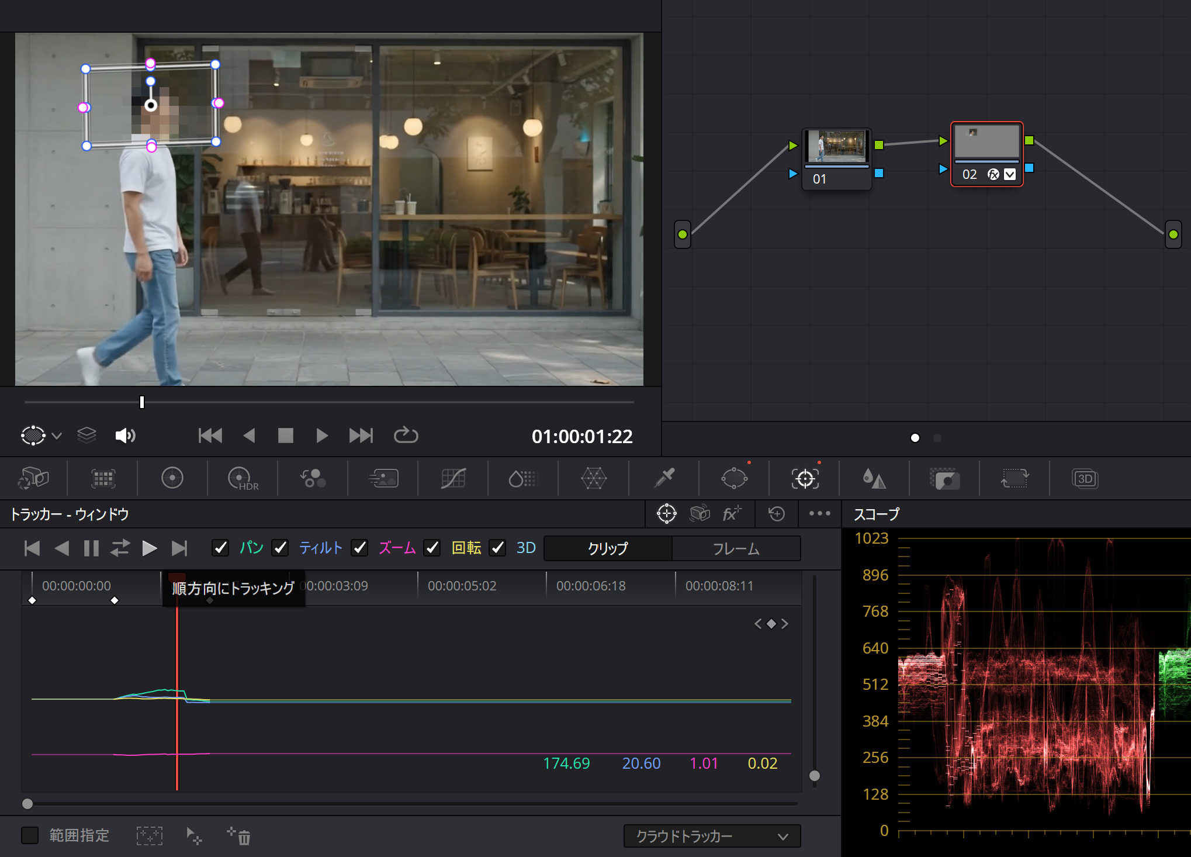Image resolution: width=1191 pixels, height=857 pixels.
Task: Select the クリップ tab
Action: click(608, 548)
